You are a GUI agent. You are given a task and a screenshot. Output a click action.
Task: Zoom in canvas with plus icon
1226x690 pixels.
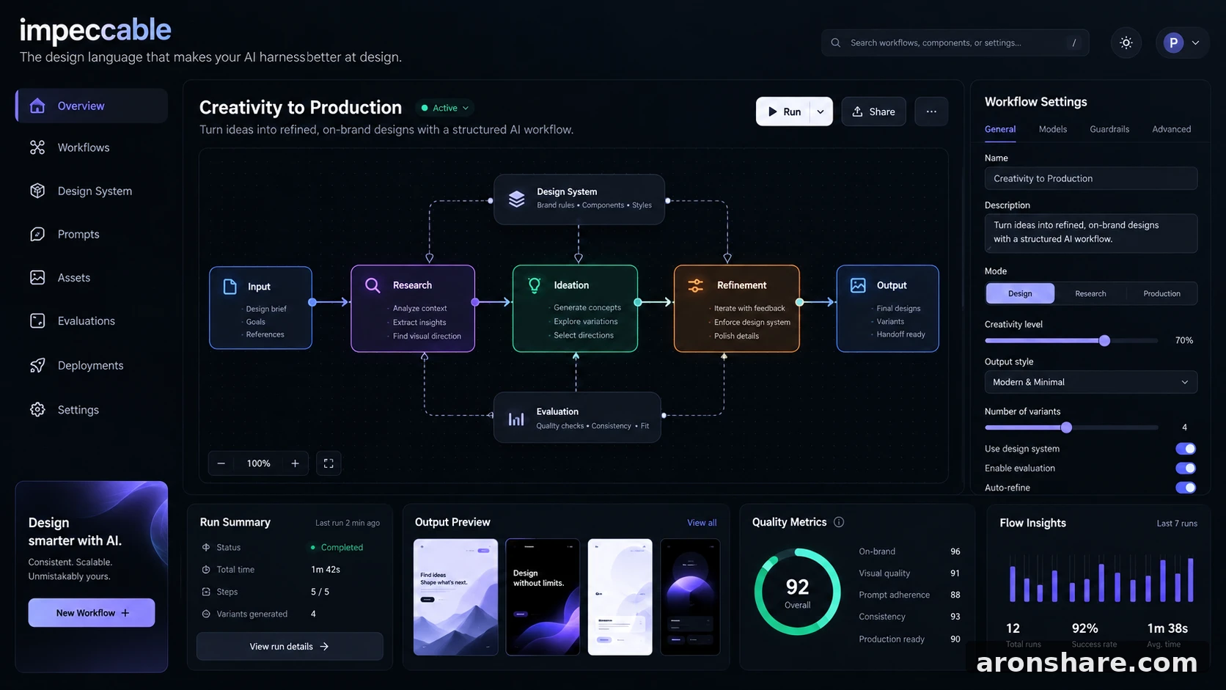[295, 463]
